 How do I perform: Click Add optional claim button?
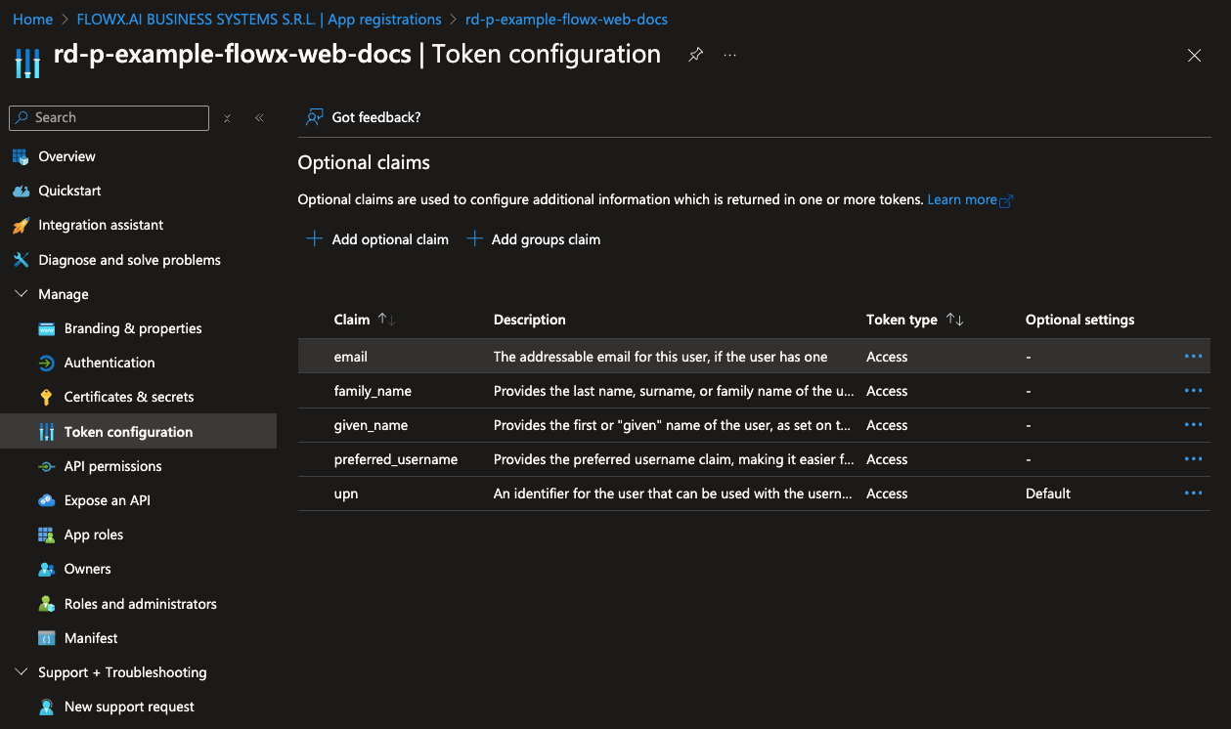point(377,239)
